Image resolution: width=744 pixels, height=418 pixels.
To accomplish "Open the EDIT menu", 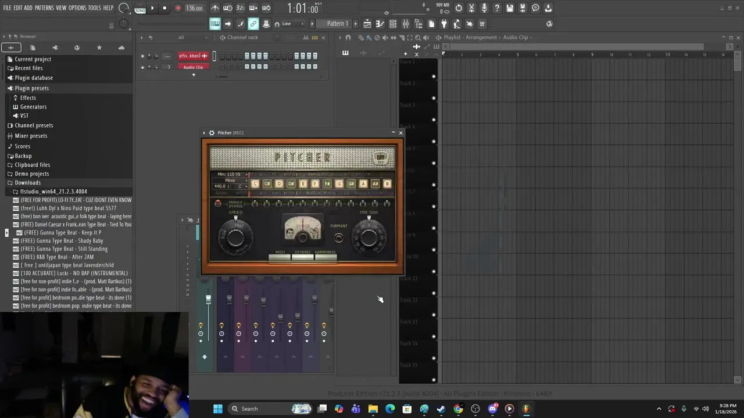I will (18, 8).
